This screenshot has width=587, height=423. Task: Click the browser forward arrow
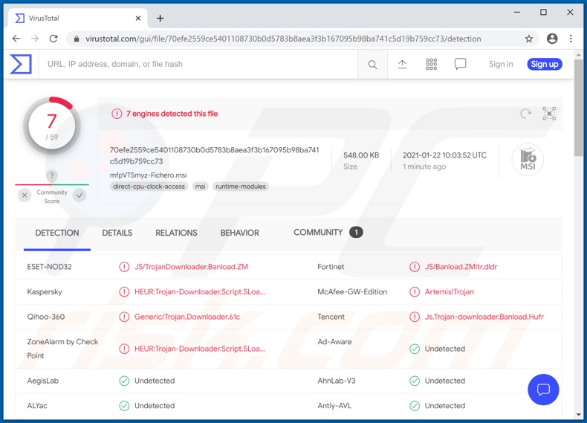35,39
